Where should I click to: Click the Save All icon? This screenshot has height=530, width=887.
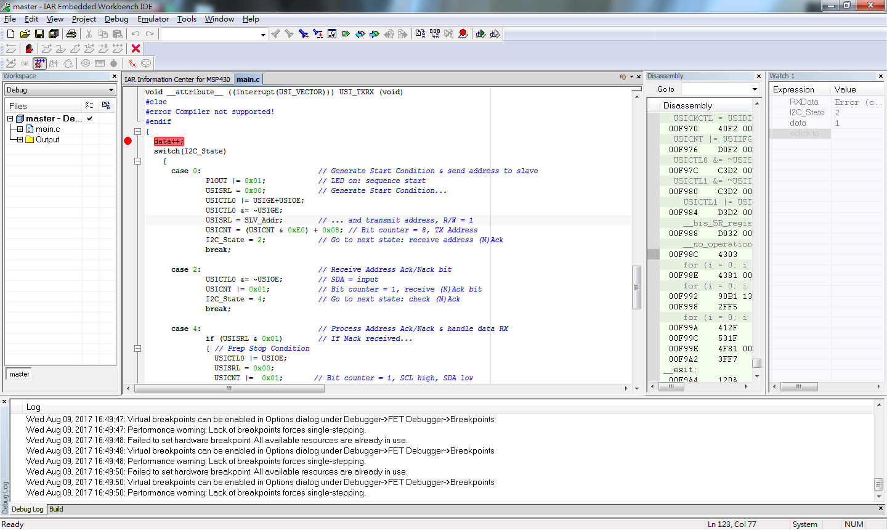click(54, 34)
